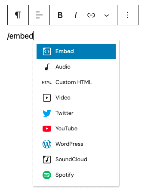Screen dimensions: 163x196
Task: Open the text alignment control
Action: click(x=39, y=15)
